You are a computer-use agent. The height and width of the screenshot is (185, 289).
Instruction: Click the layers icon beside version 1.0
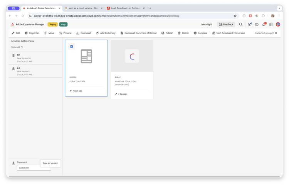13,56
